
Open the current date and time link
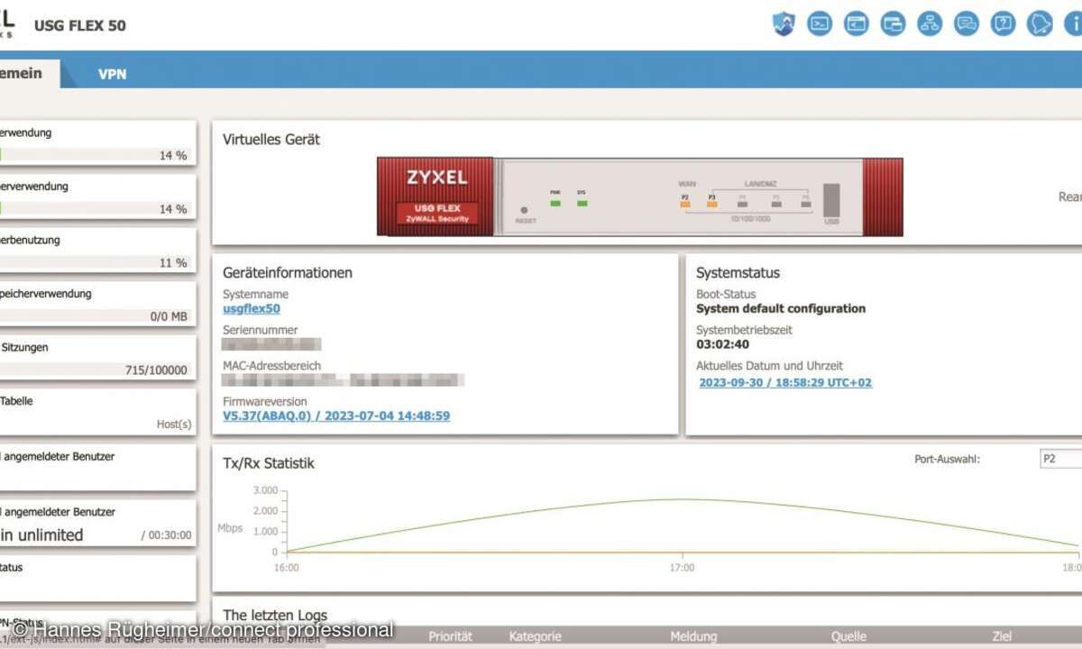(785, 382)
